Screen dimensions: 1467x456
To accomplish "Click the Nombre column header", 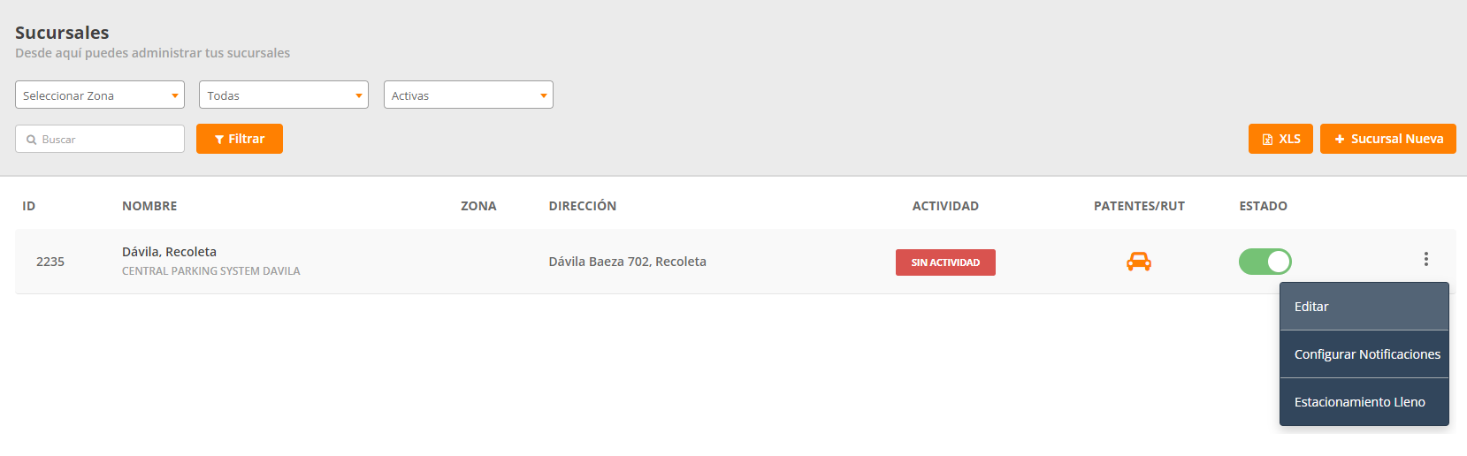I will (149, 206).
